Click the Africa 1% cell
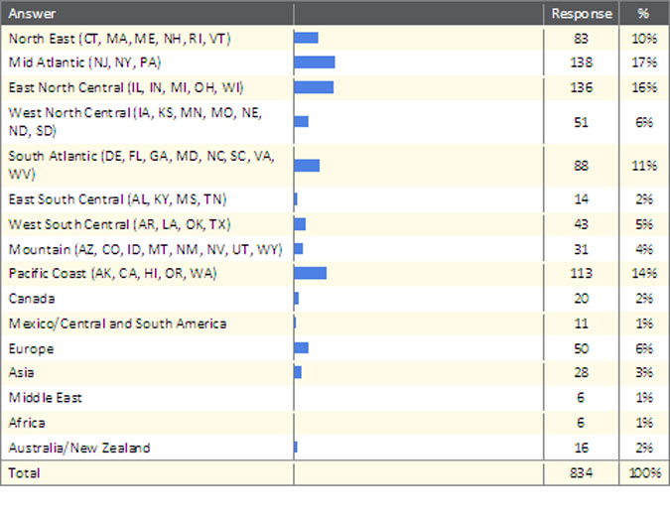 pos(644,423)
